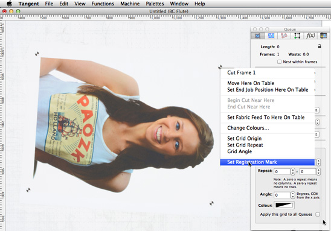This screenshot has width=331, height=231.
Task: Open the f(x) functions tab
Action: (310, 36)
